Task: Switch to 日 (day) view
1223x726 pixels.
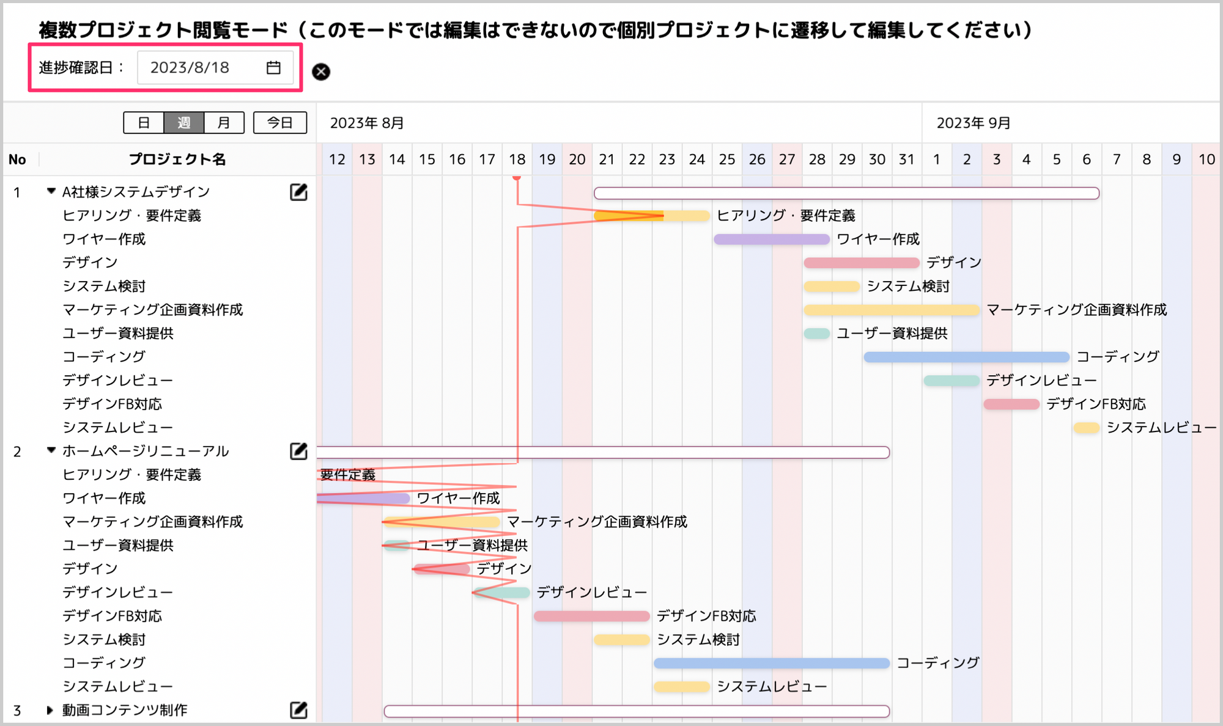Action: click(144, 122)
